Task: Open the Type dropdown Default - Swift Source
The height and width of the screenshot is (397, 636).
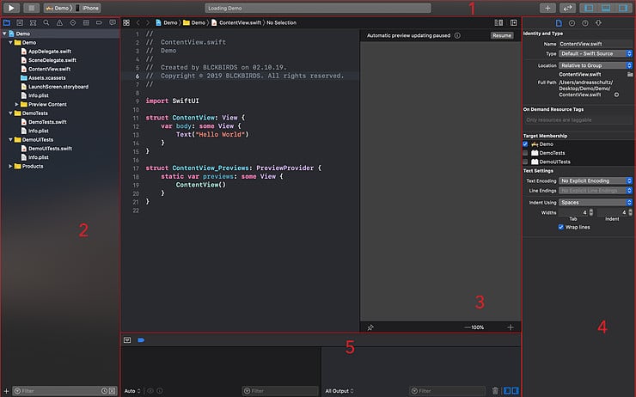Action: coord(596,52)
